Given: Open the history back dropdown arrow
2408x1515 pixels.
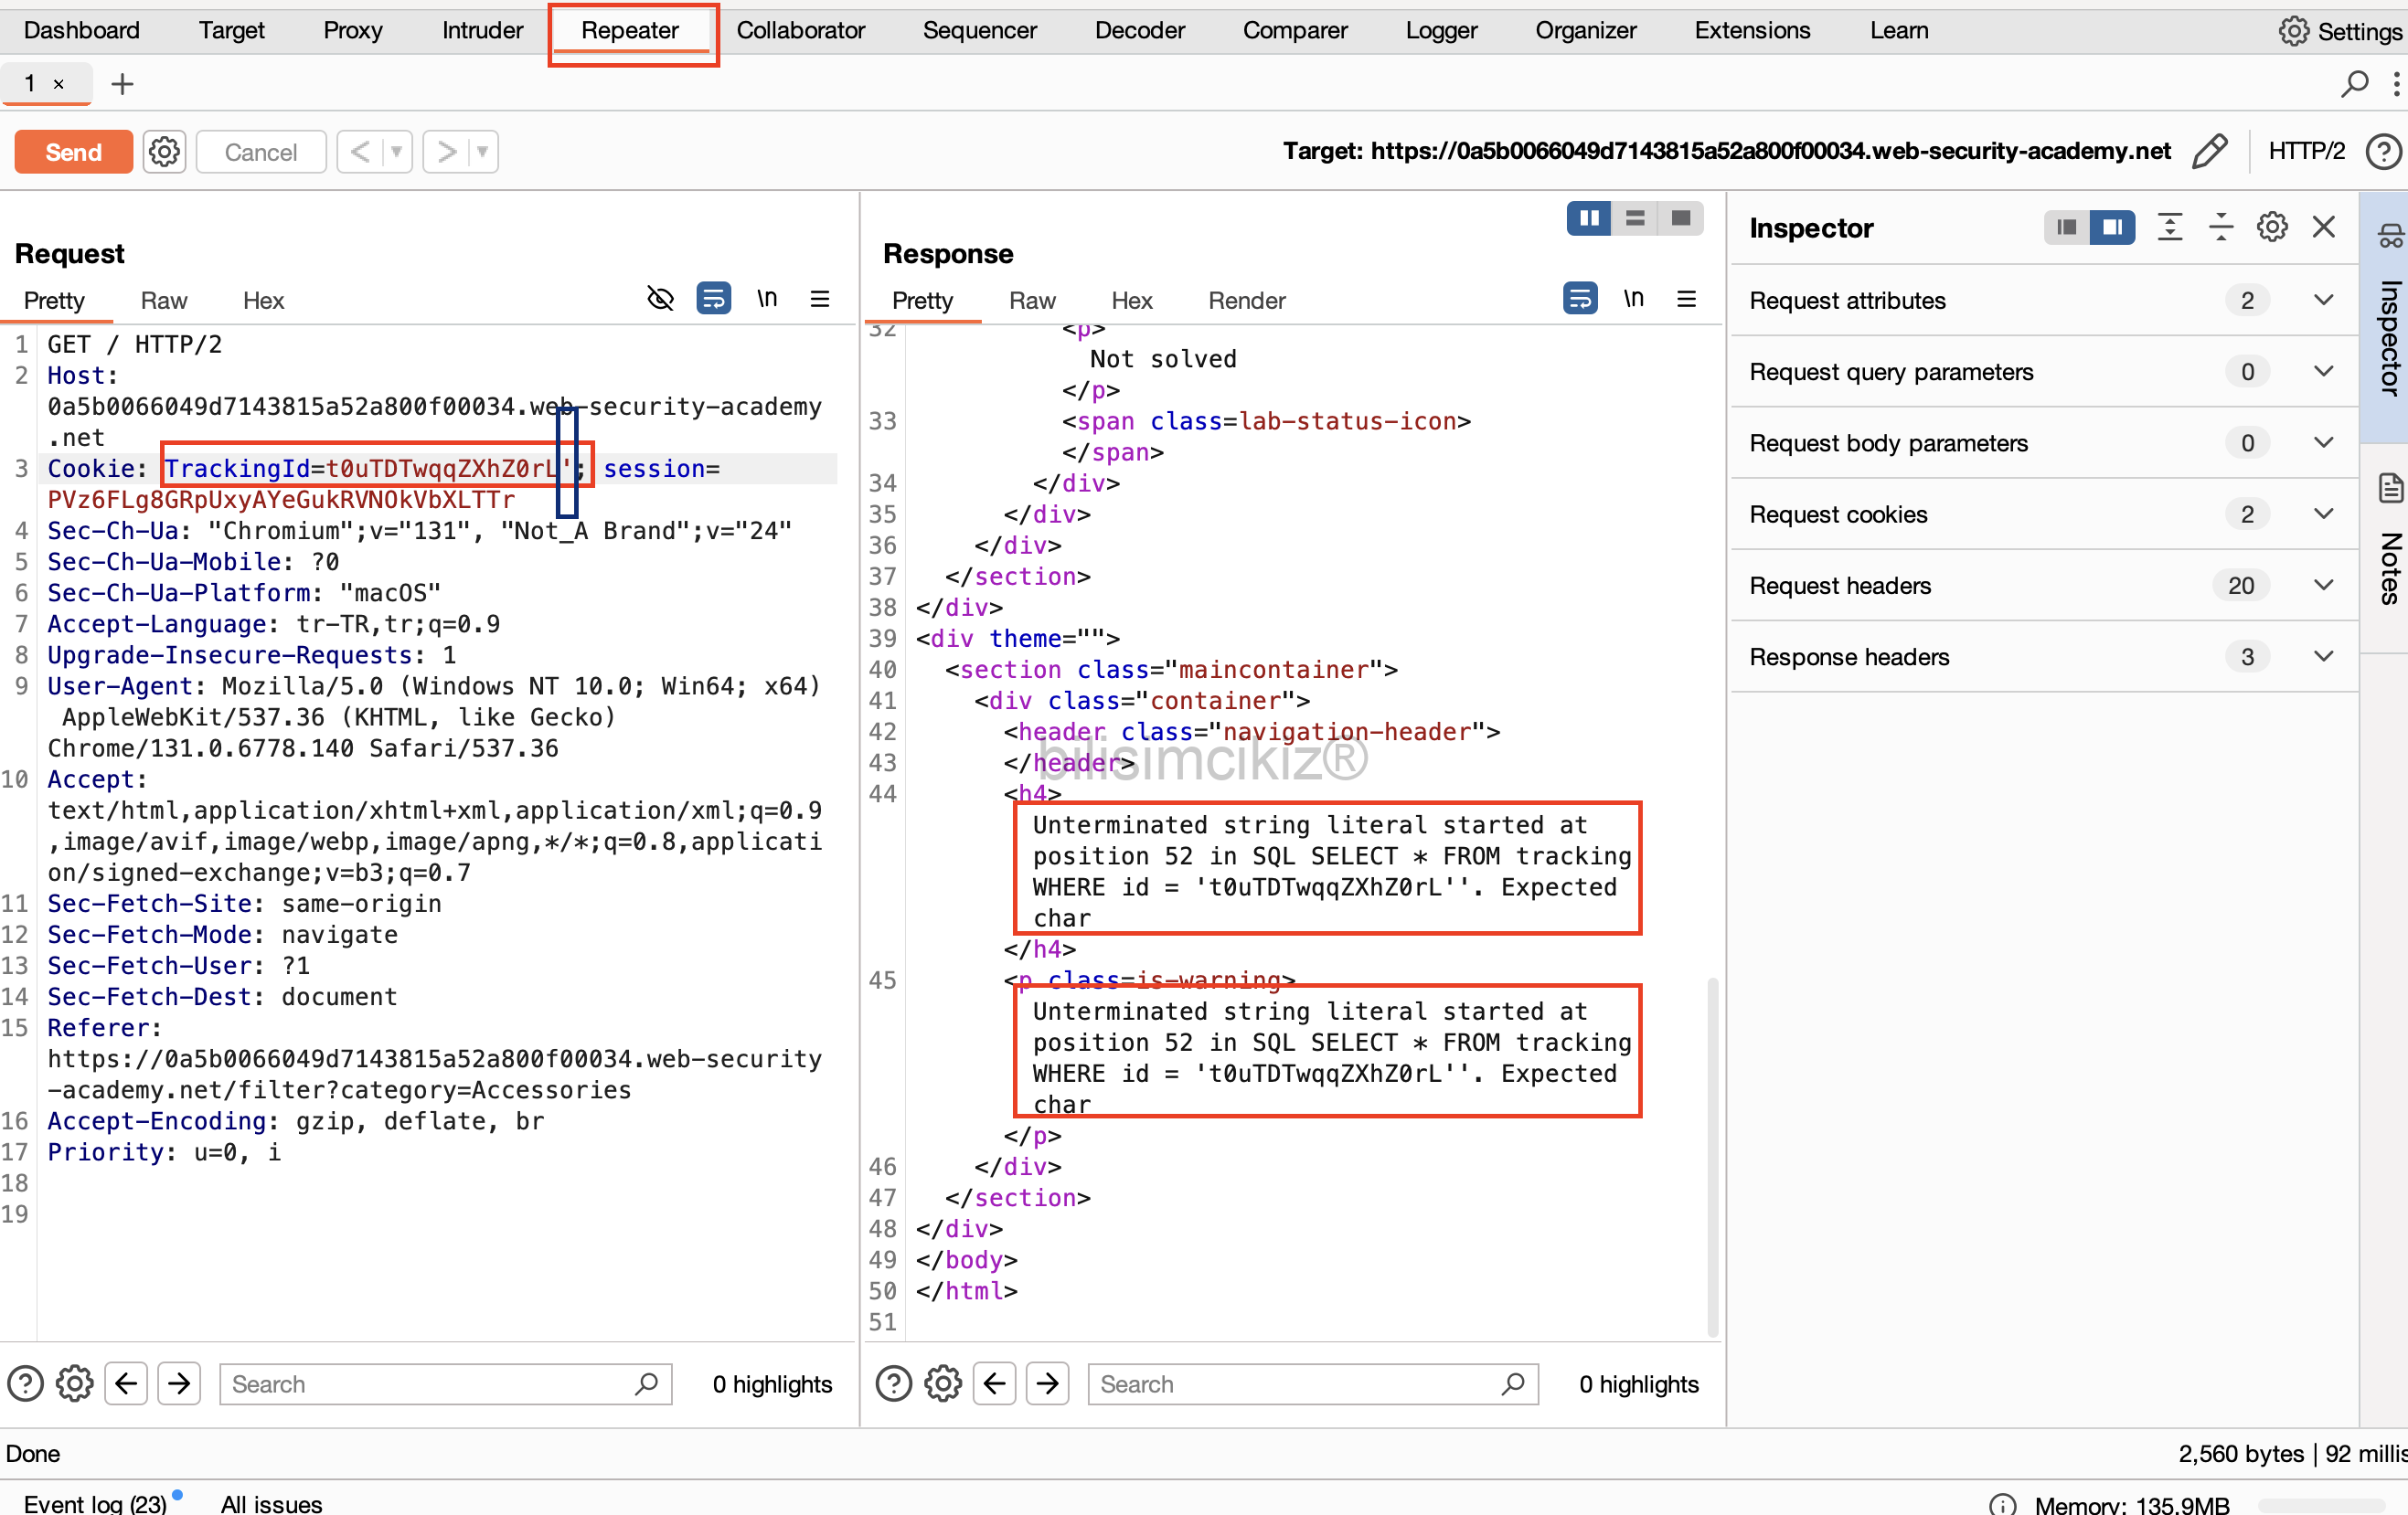Looking at the screenshot, I should [396, 152].
